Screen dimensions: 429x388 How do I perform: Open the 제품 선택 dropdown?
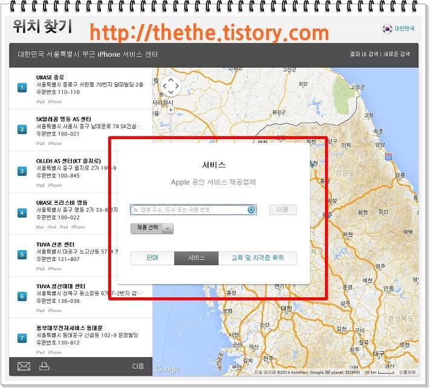pyautogui.click(x=152, y=228)
